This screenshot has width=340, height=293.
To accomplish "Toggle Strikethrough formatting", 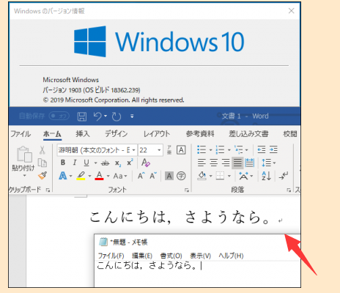I will pyautogui.click(x=106, y=163).
